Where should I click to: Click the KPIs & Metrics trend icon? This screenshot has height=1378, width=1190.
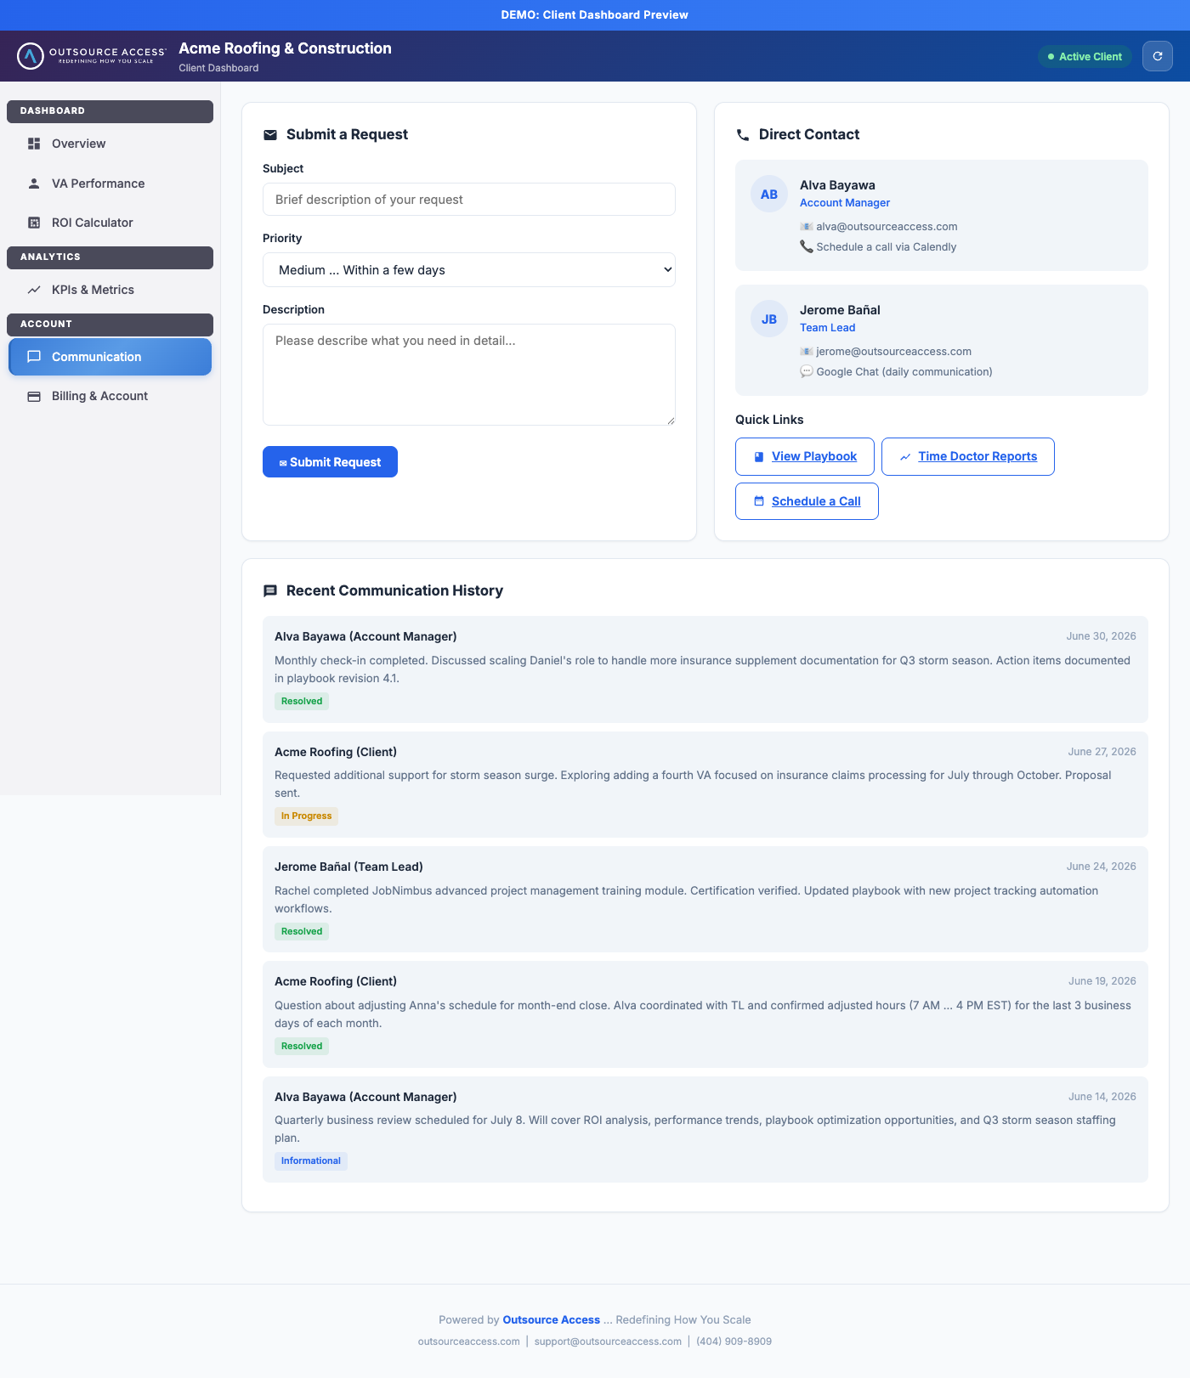pyautogui.click(x=34, y=290)
